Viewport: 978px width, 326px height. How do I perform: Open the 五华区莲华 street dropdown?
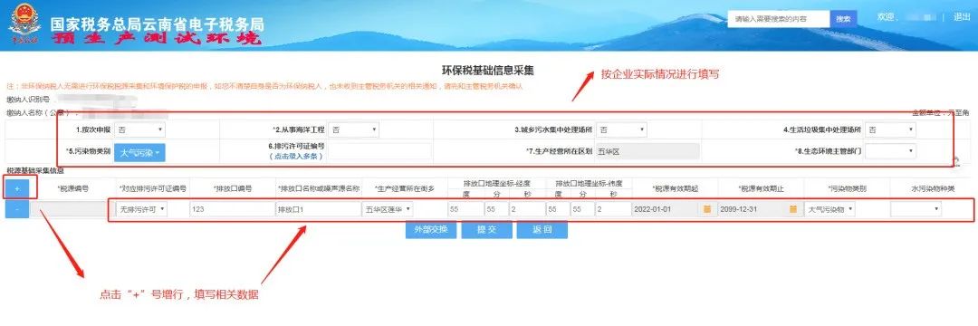pos(388,209)
